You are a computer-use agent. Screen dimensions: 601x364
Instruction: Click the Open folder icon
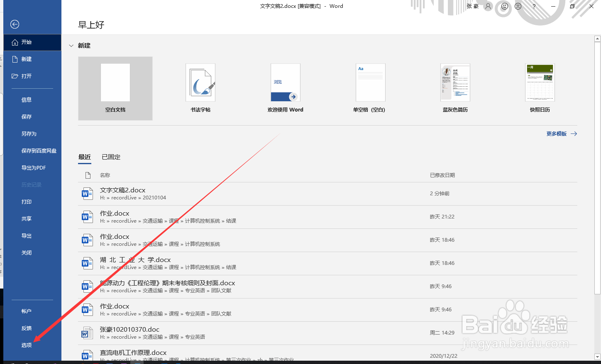[x=15, y=76]
